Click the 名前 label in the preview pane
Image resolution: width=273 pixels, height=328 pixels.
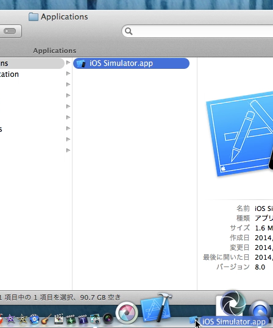pos(243,209)
